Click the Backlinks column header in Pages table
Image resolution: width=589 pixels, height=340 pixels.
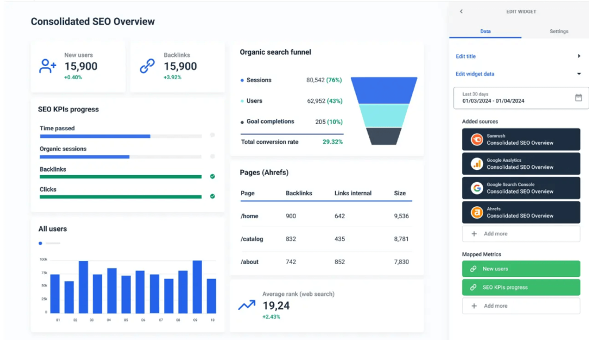click(299, 194)
